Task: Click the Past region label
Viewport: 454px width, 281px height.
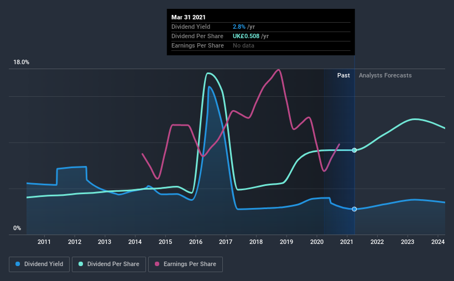Action: click(x=343, y=75)
